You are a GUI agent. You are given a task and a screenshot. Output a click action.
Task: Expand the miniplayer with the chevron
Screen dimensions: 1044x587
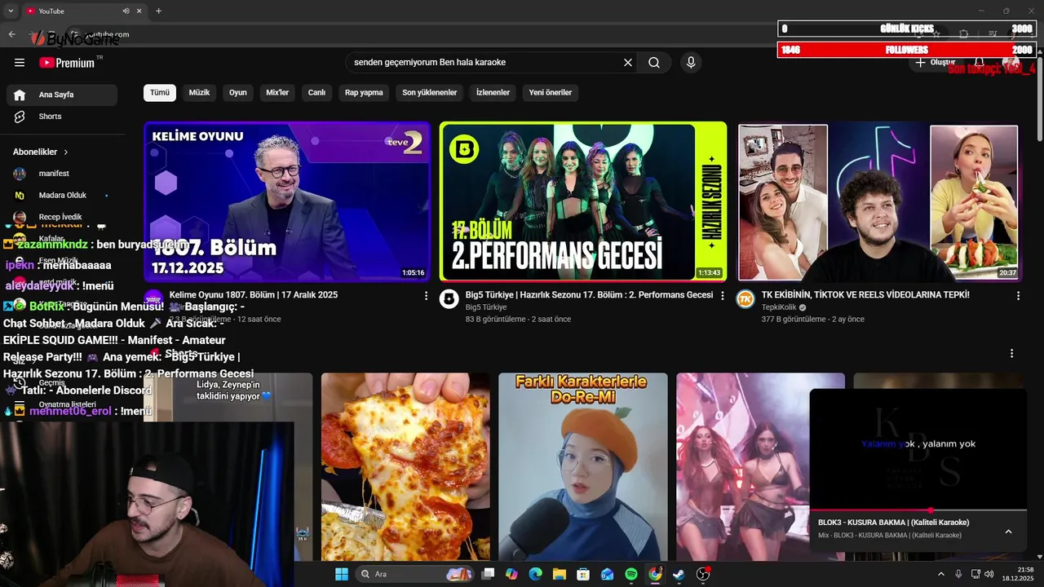point(1008,532)
